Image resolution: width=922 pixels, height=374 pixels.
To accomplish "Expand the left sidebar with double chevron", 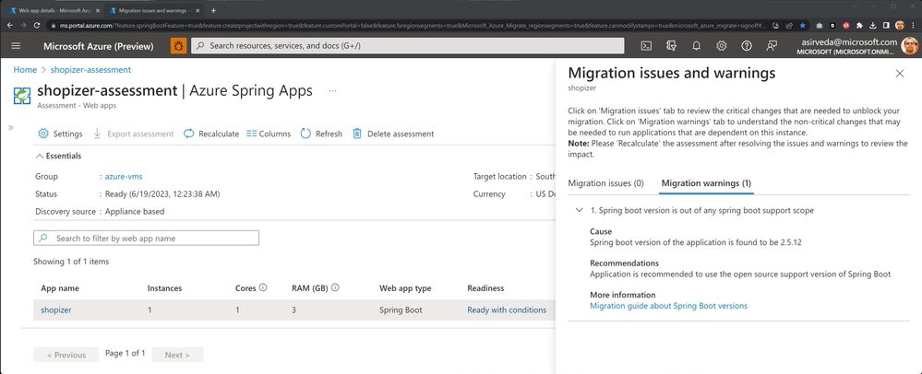I will (x=10, y=127).
